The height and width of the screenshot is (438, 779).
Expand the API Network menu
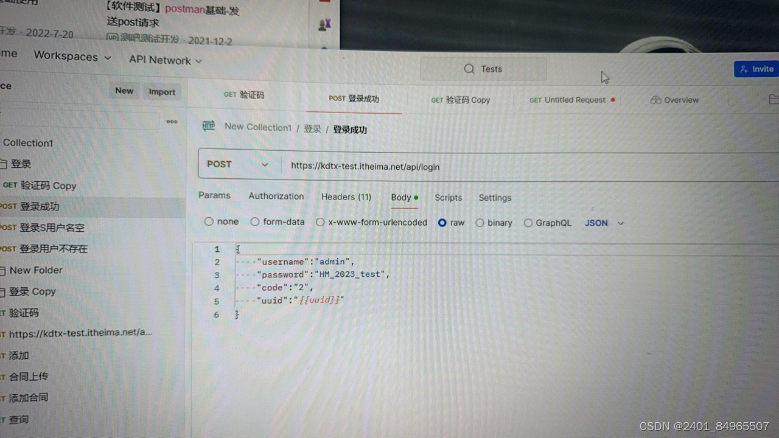click(165, 60)
